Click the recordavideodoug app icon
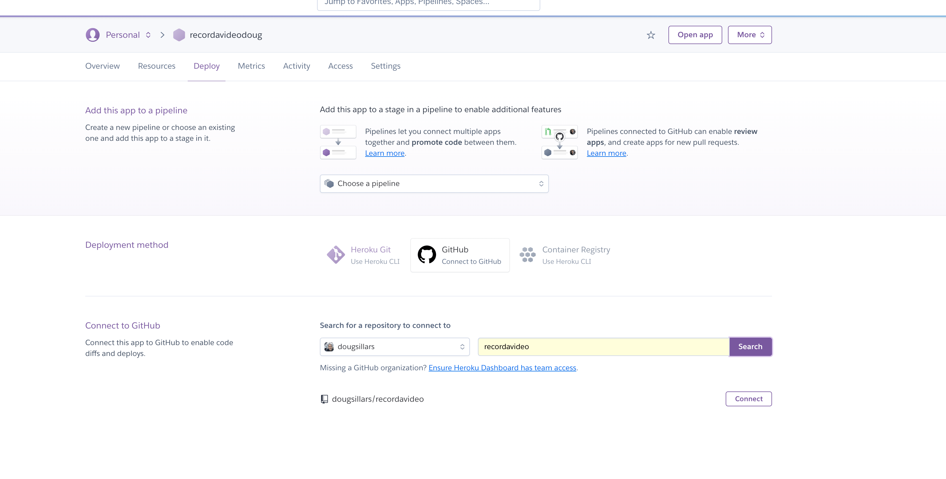 178,34
